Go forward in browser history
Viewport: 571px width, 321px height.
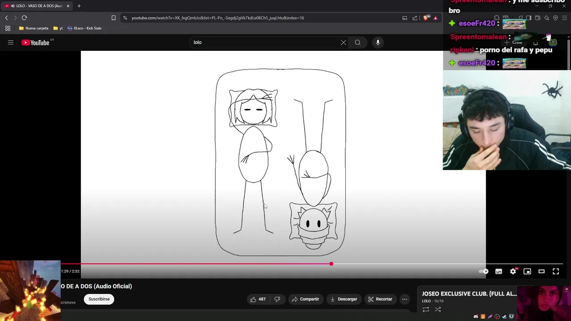click(15, 18)
